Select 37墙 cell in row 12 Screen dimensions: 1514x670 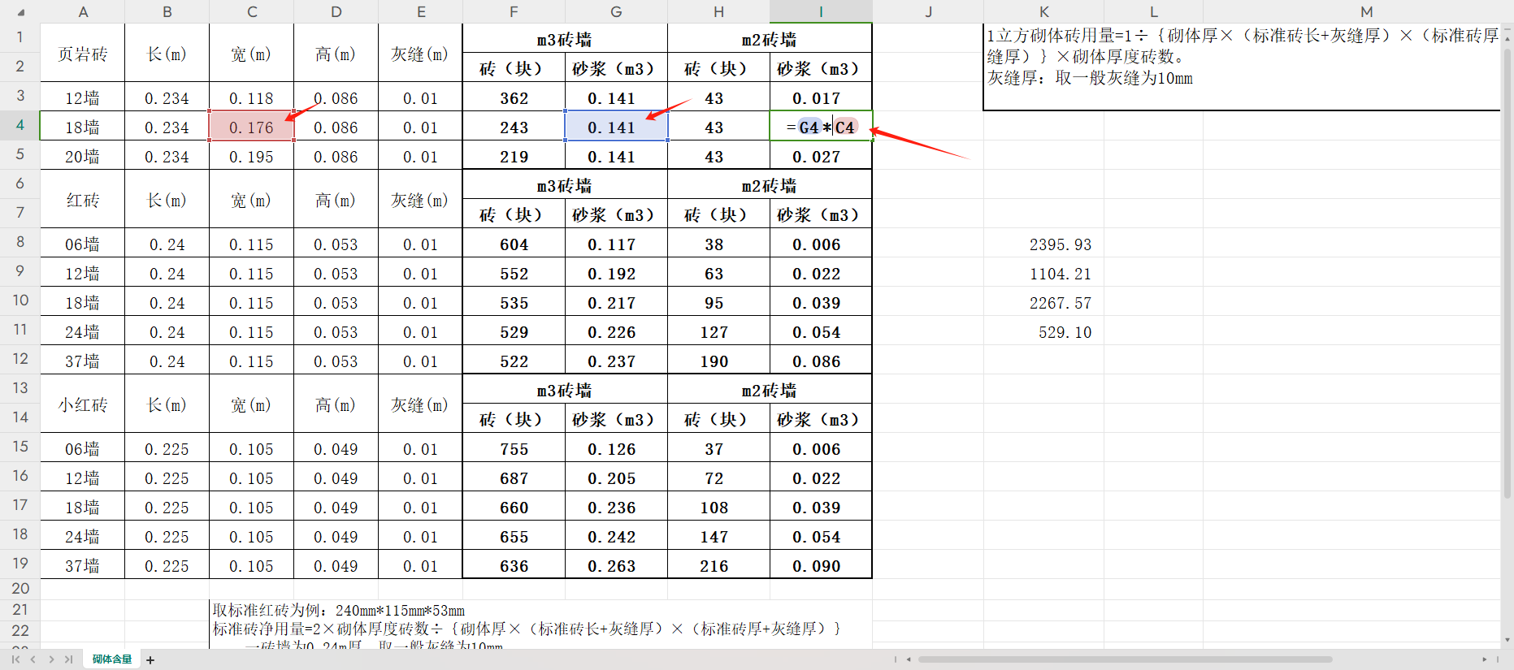[83, 361]
